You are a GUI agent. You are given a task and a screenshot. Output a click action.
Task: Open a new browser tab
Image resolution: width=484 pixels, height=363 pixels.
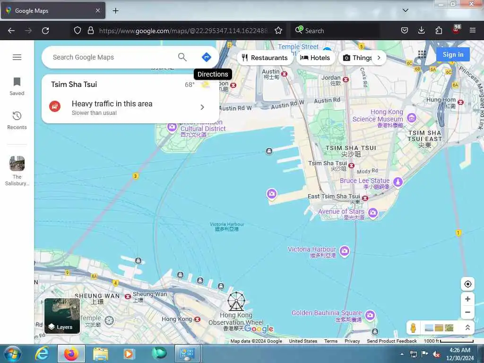pyautogui.click(x=115, y=11)
